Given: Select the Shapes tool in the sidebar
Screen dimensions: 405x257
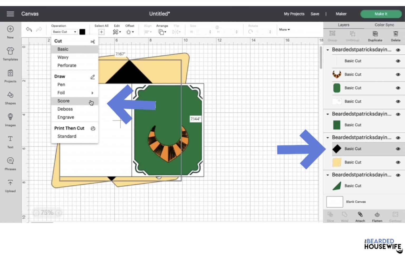Looking at the screenshot, I should coord(10,97).
